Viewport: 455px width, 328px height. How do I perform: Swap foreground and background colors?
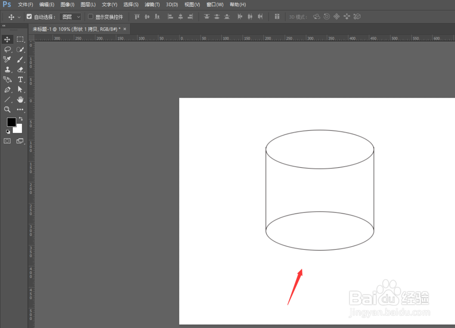[21, 119]
